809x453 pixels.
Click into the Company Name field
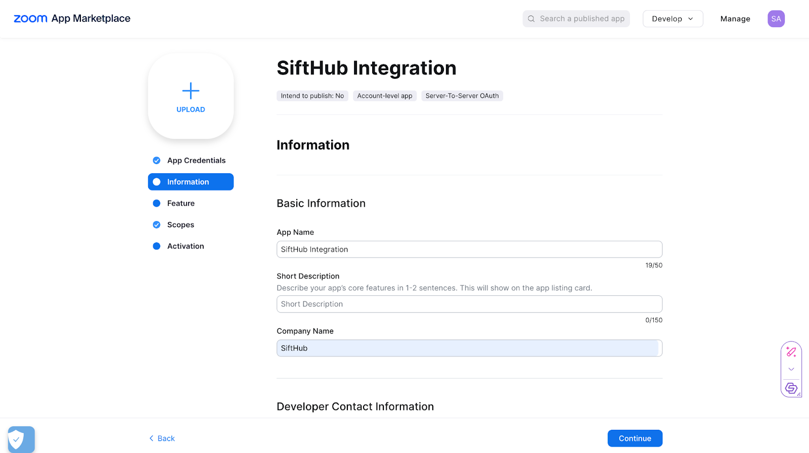coord(469,348)
